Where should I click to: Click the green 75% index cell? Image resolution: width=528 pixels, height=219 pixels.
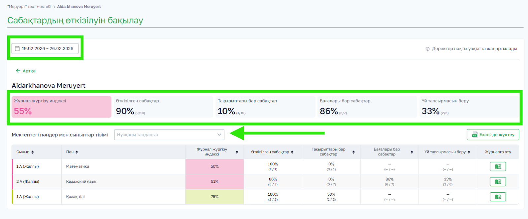click(214, 197)
